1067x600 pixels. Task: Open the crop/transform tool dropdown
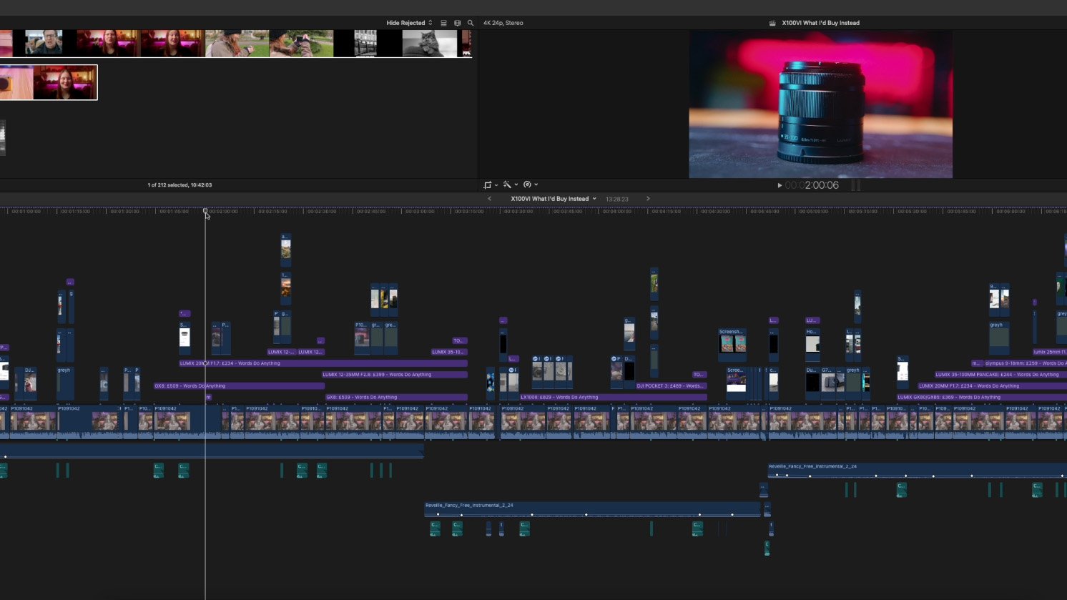click(x=491, y=185)
